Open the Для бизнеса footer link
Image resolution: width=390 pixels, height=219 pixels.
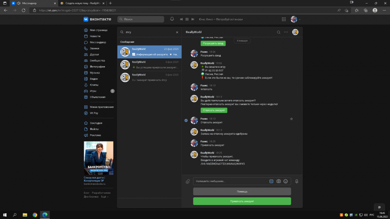91,197
